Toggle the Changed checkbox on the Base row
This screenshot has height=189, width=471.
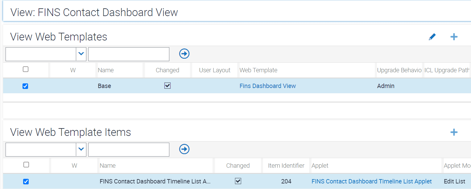[x=167, y=86]
